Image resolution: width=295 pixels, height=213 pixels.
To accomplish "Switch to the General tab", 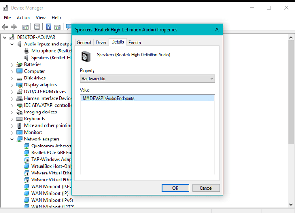I will point(84,43).
